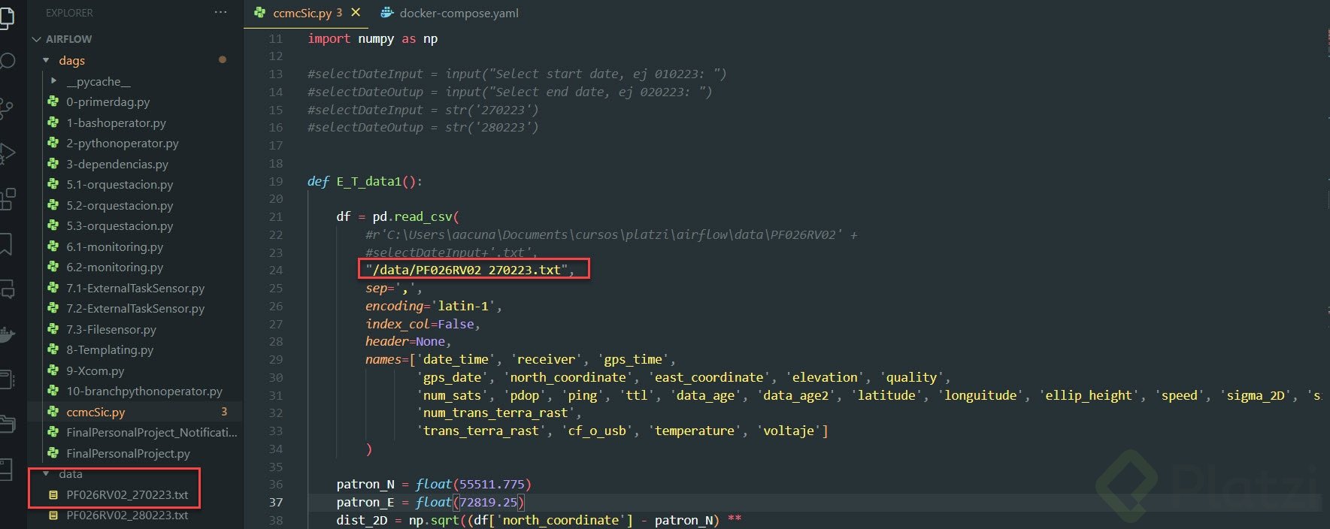Open 0-primerdag.py file
Screen dimensions: 1330x529
click(108, 101)
